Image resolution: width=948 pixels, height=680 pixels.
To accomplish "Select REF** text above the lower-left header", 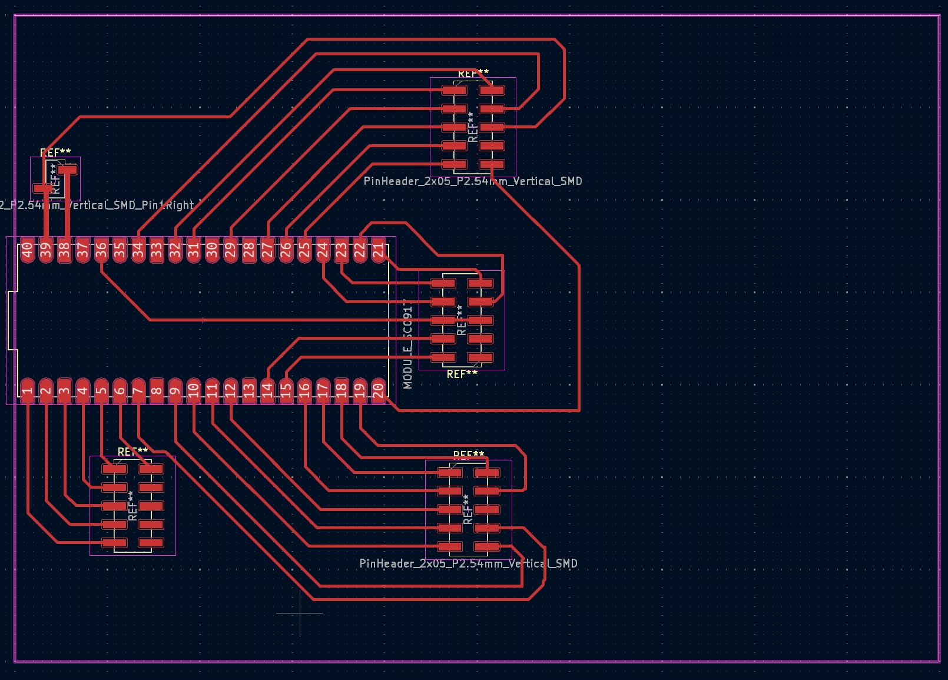I will [x=132, y=452].
